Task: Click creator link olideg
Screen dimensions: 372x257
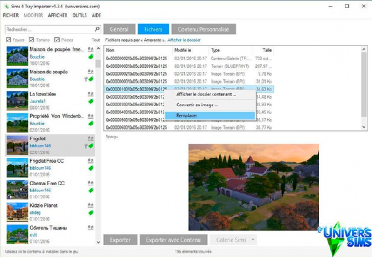Action: [x=35, y=213]
